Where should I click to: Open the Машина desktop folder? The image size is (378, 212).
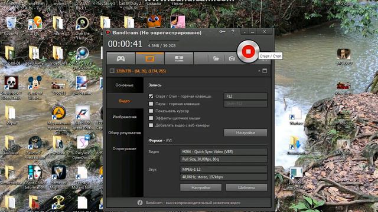11,145
